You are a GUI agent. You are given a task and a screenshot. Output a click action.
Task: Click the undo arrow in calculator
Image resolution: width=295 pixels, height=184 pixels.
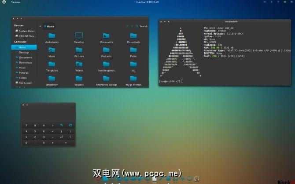(61, 125)
